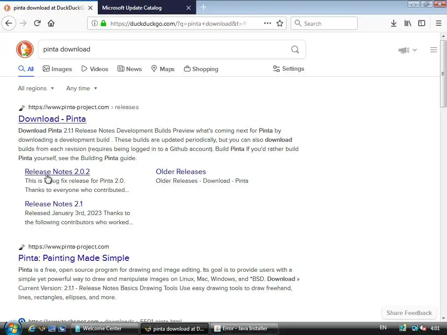
Task: Select the All results tab
Action: [26, 69]
